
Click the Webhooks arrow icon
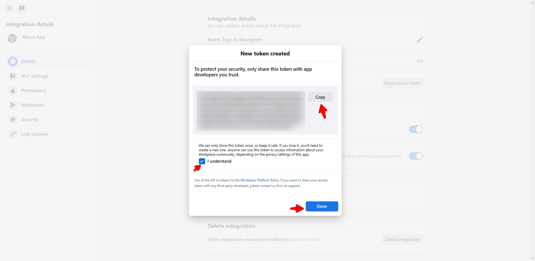pyautogui.click(x=13, y=105)
